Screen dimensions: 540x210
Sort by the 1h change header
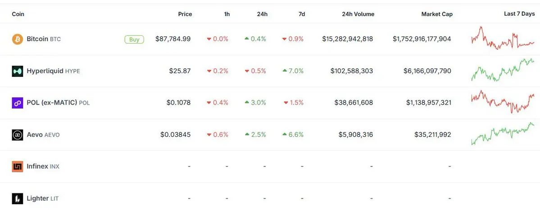pyautogui.click(x=227, y=14)
